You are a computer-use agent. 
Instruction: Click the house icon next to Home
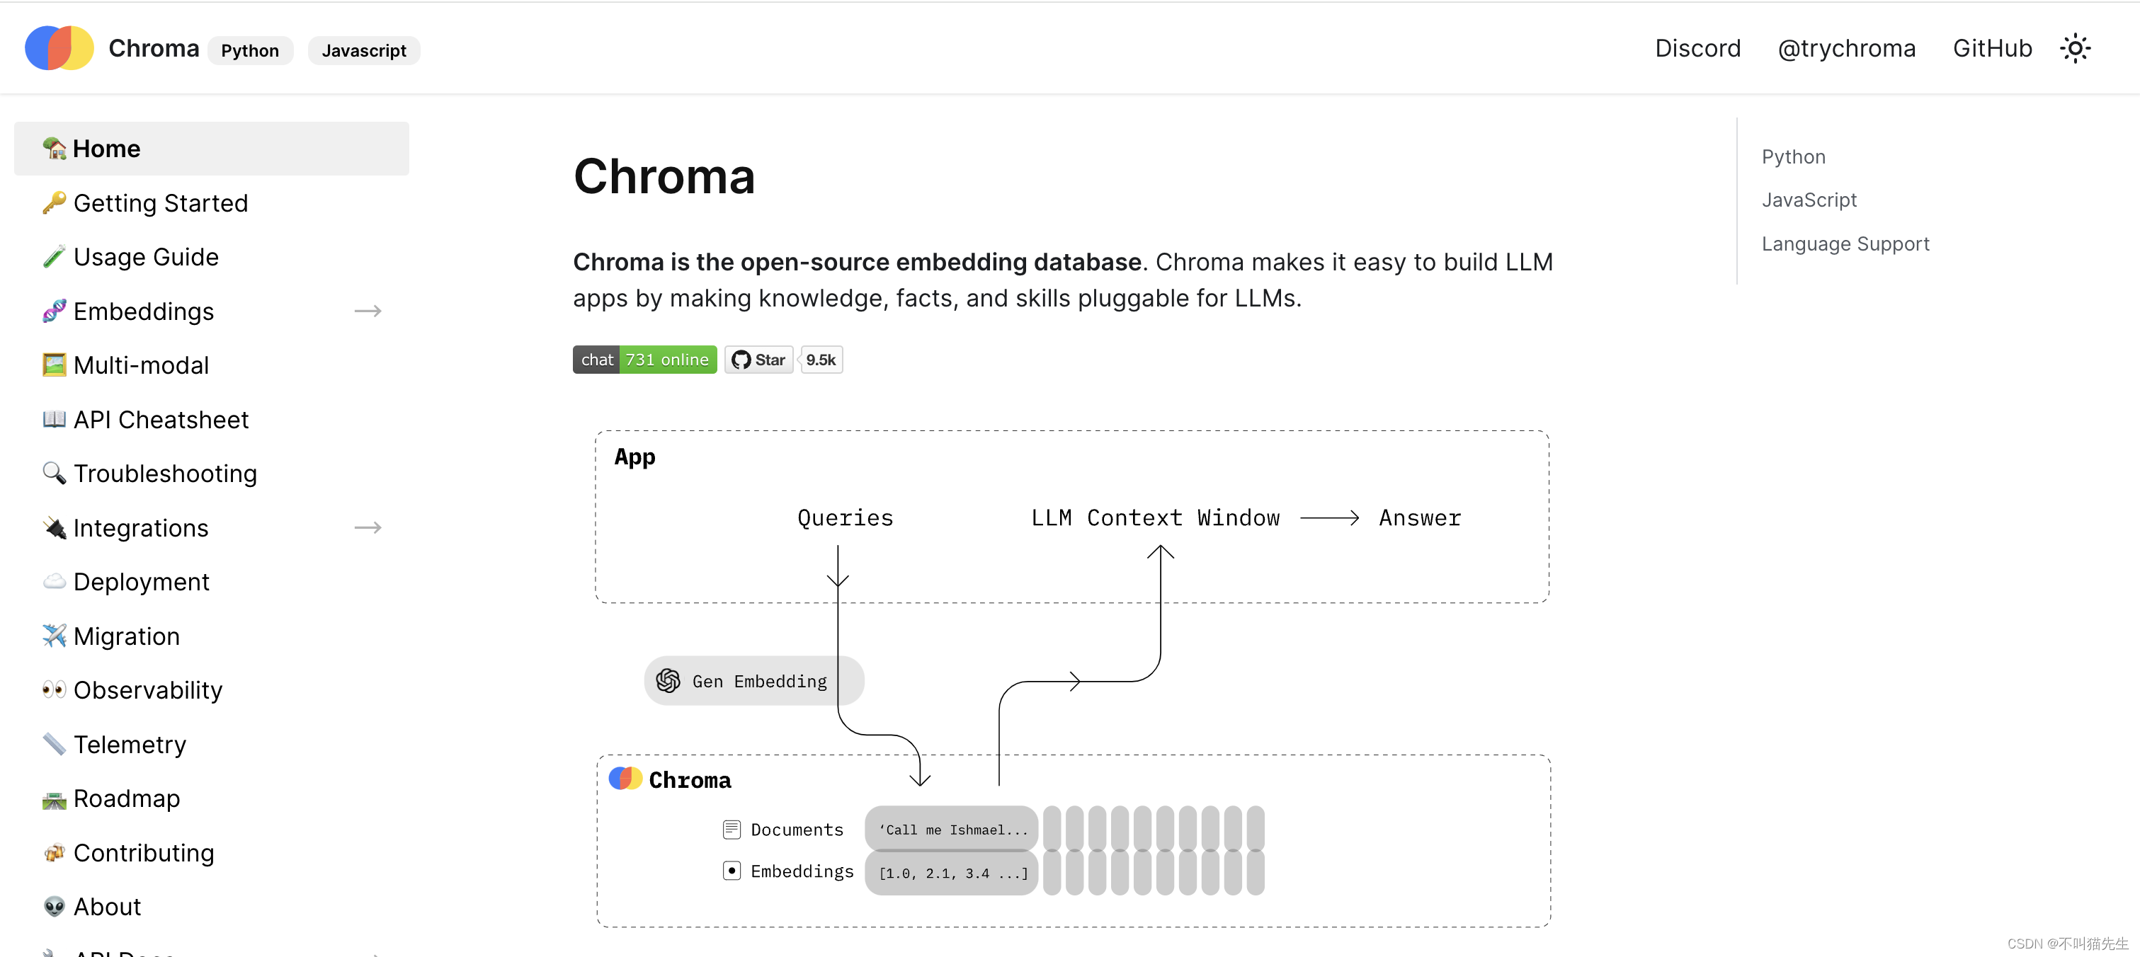pyautogui.click(x=54, y=149)
